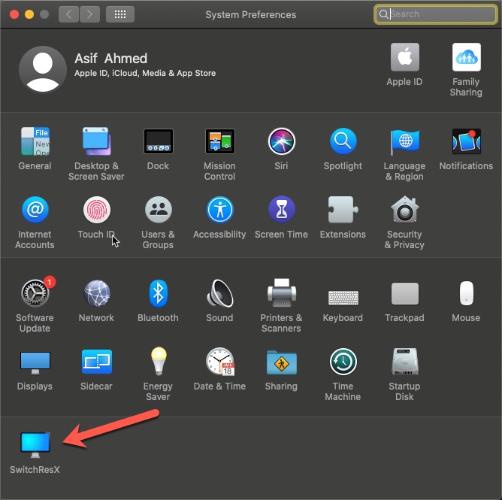Open Sound preferences
This screenshot has height=500, width=502.
(220, 293)
